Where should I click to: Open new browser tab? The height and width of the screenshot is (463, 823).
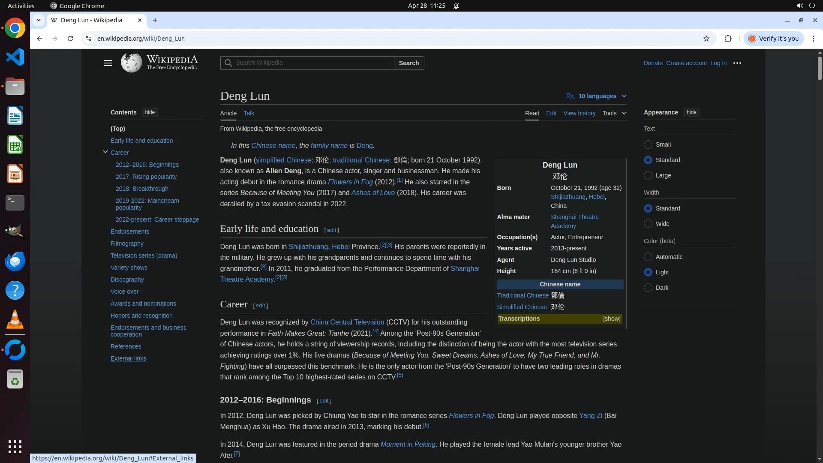155,20
